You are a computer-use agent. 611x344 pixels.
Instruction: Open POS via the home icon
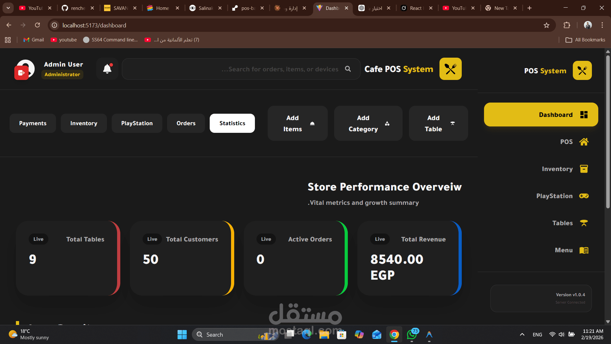click(x=584, y=142)
